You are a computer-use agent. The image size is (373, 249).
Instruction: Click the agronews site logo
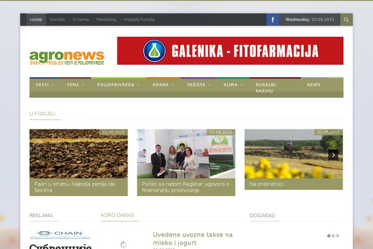click(67, 58)
